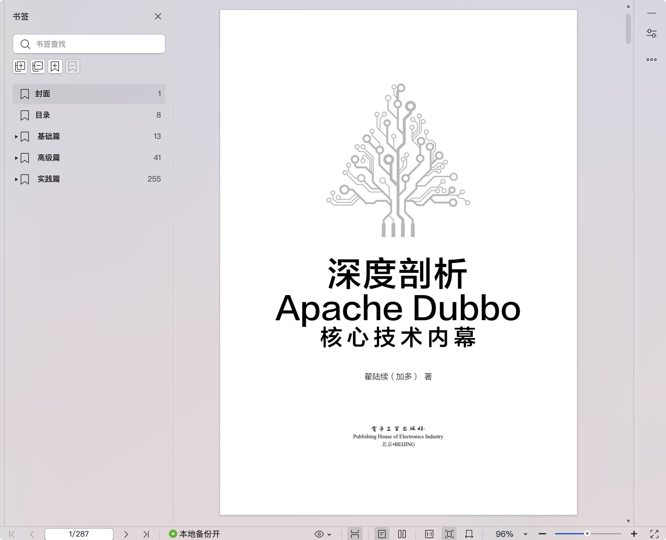
Task: Jump to the first page
Action: (12, 534)
